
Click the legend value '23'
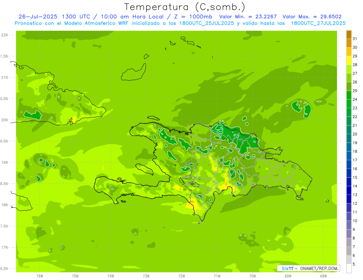click(355, 108)
